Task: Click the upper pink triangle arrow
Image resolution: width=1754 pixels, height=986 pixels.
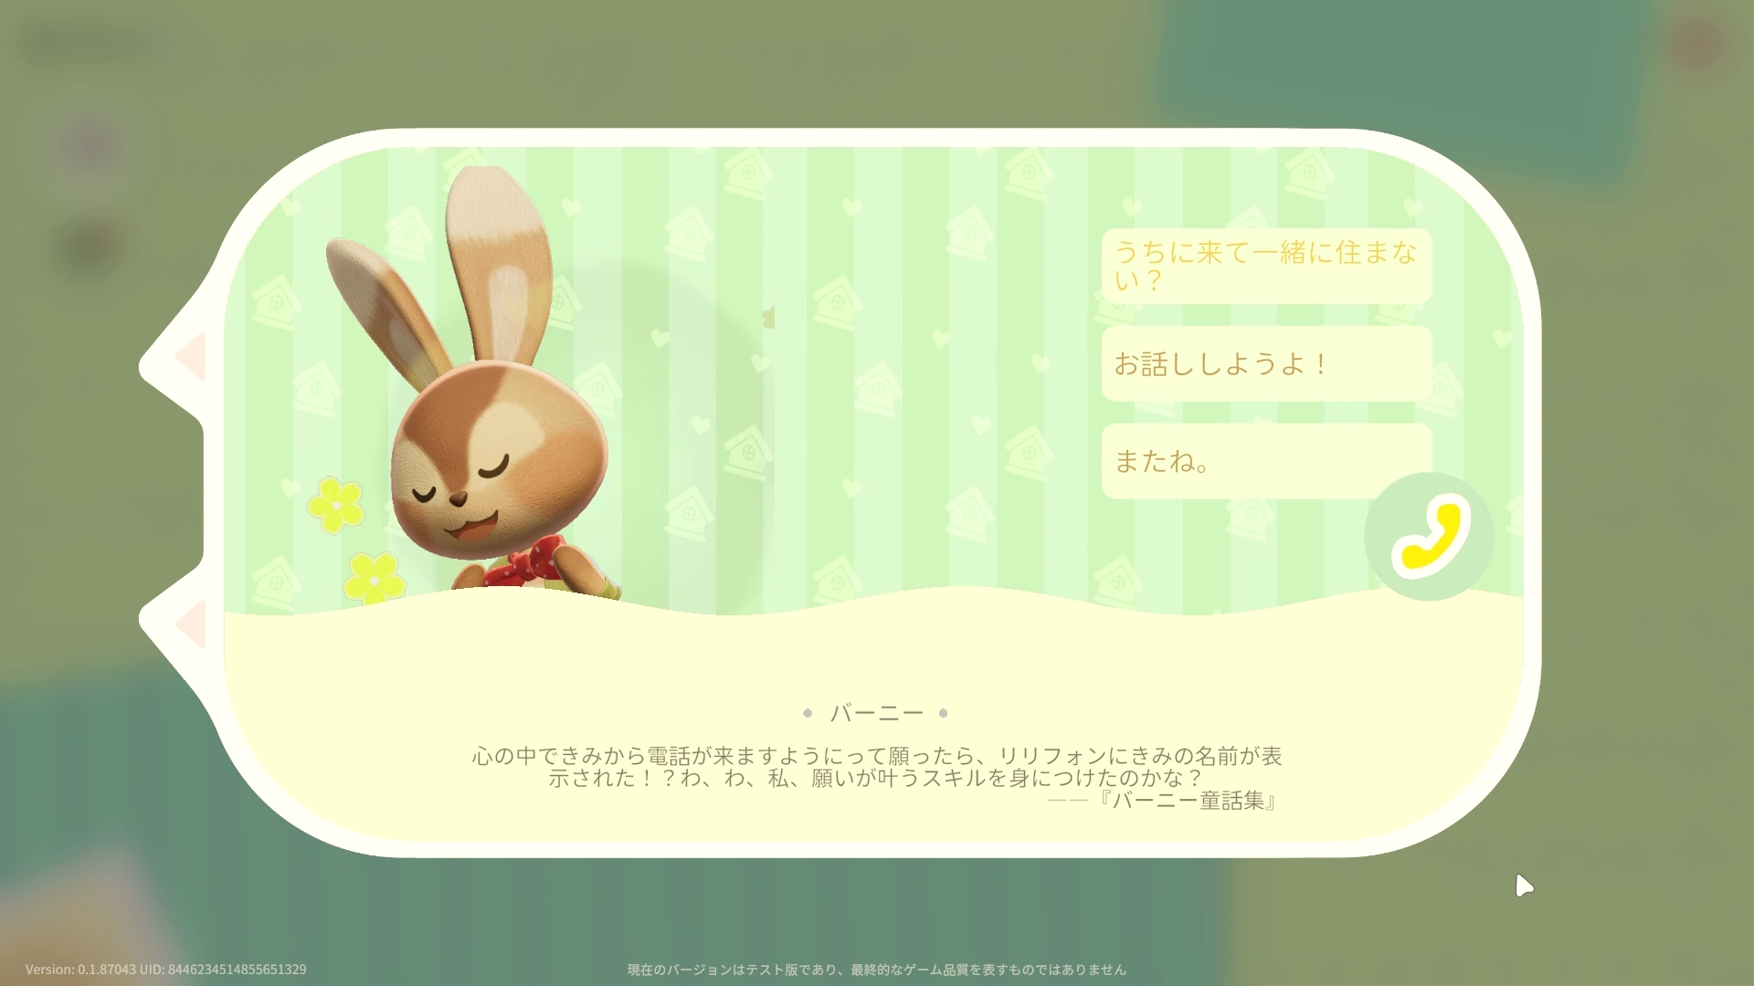Action: point(193,356)
